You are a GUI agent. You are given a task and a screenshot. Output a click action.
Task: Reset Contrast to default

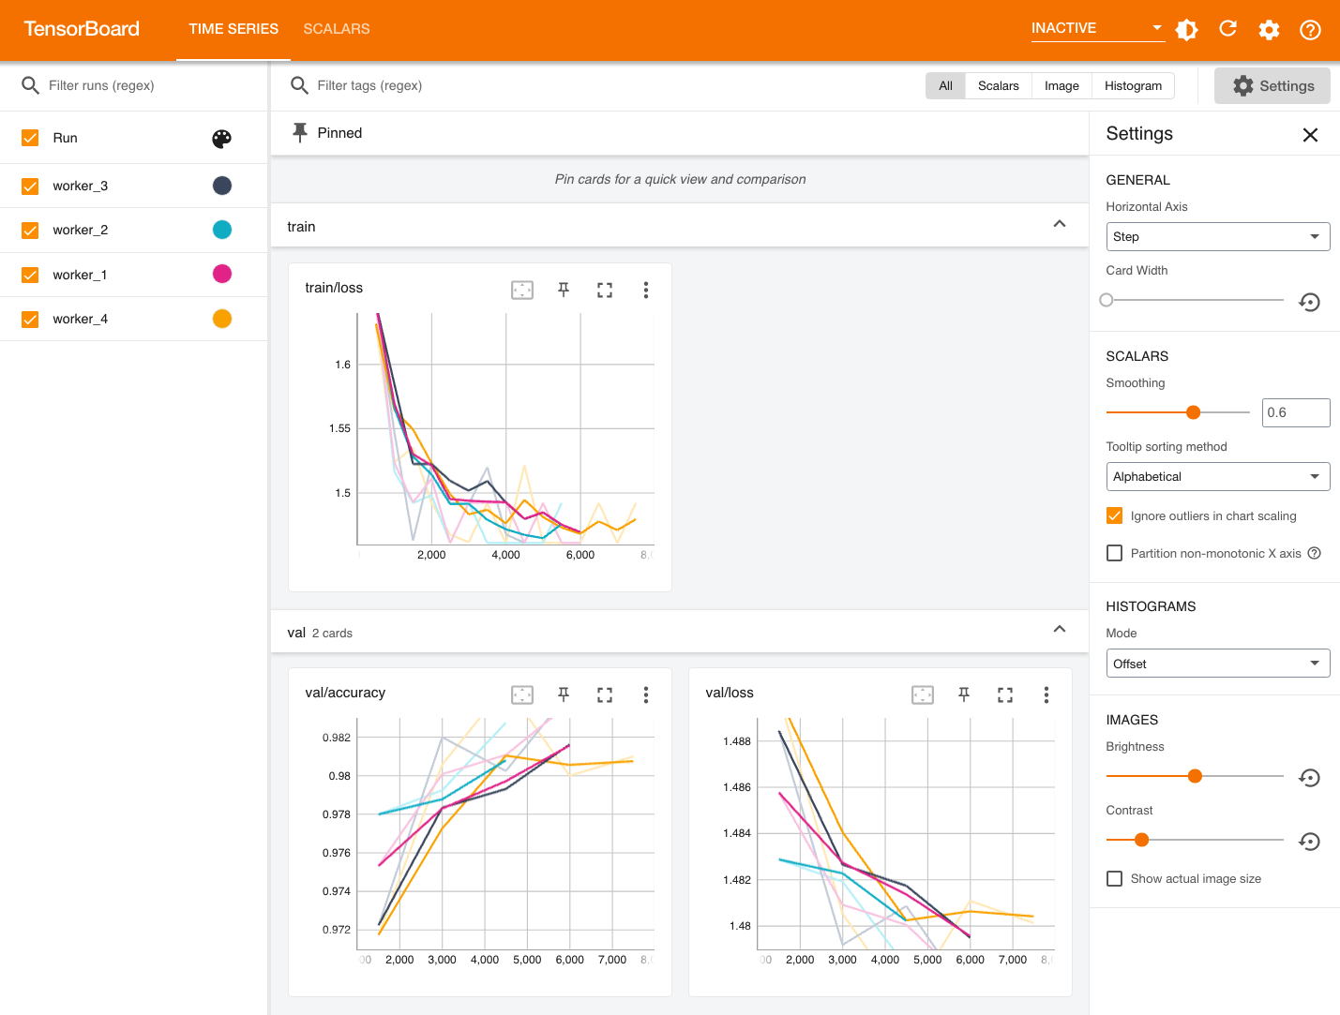tap(1310, 842)
